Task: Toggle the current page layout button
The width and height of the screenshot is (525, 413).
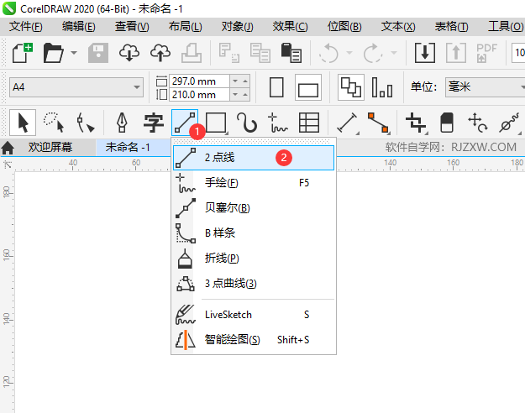Action: [x=382, y=87]
